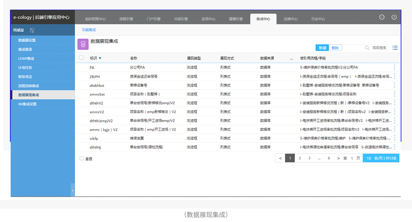
Task: Open the column list view icon
Action: pos(395,48)
